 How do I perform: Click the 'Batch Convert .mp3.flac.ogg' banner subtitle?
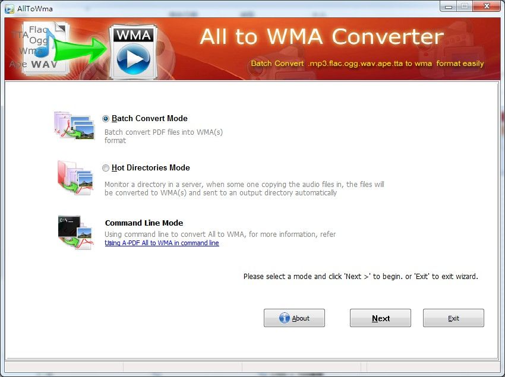tap(368, 63)
